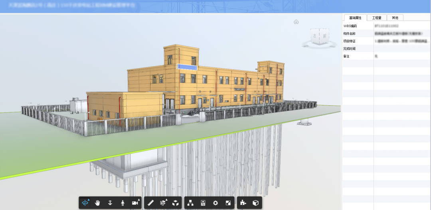The height and width of the screenshot is (210, 431).
Task: Select the 备注 row label
Action: (x=346, y=56)
